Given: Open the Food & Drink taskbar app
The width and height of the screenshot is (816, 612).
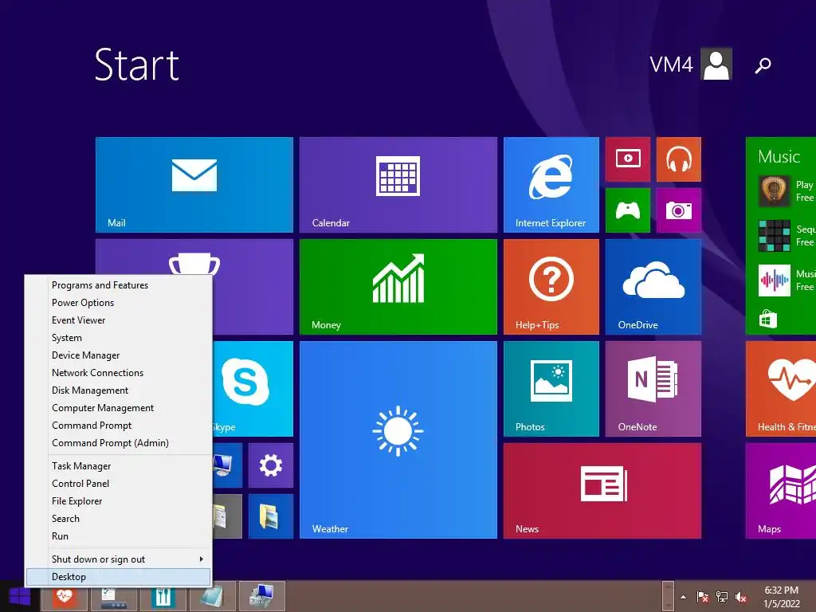Looking at the screenshot, I should (163, 596).
